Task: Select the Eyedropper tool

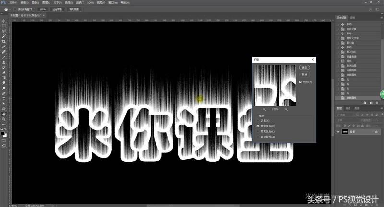Action: 4,46
